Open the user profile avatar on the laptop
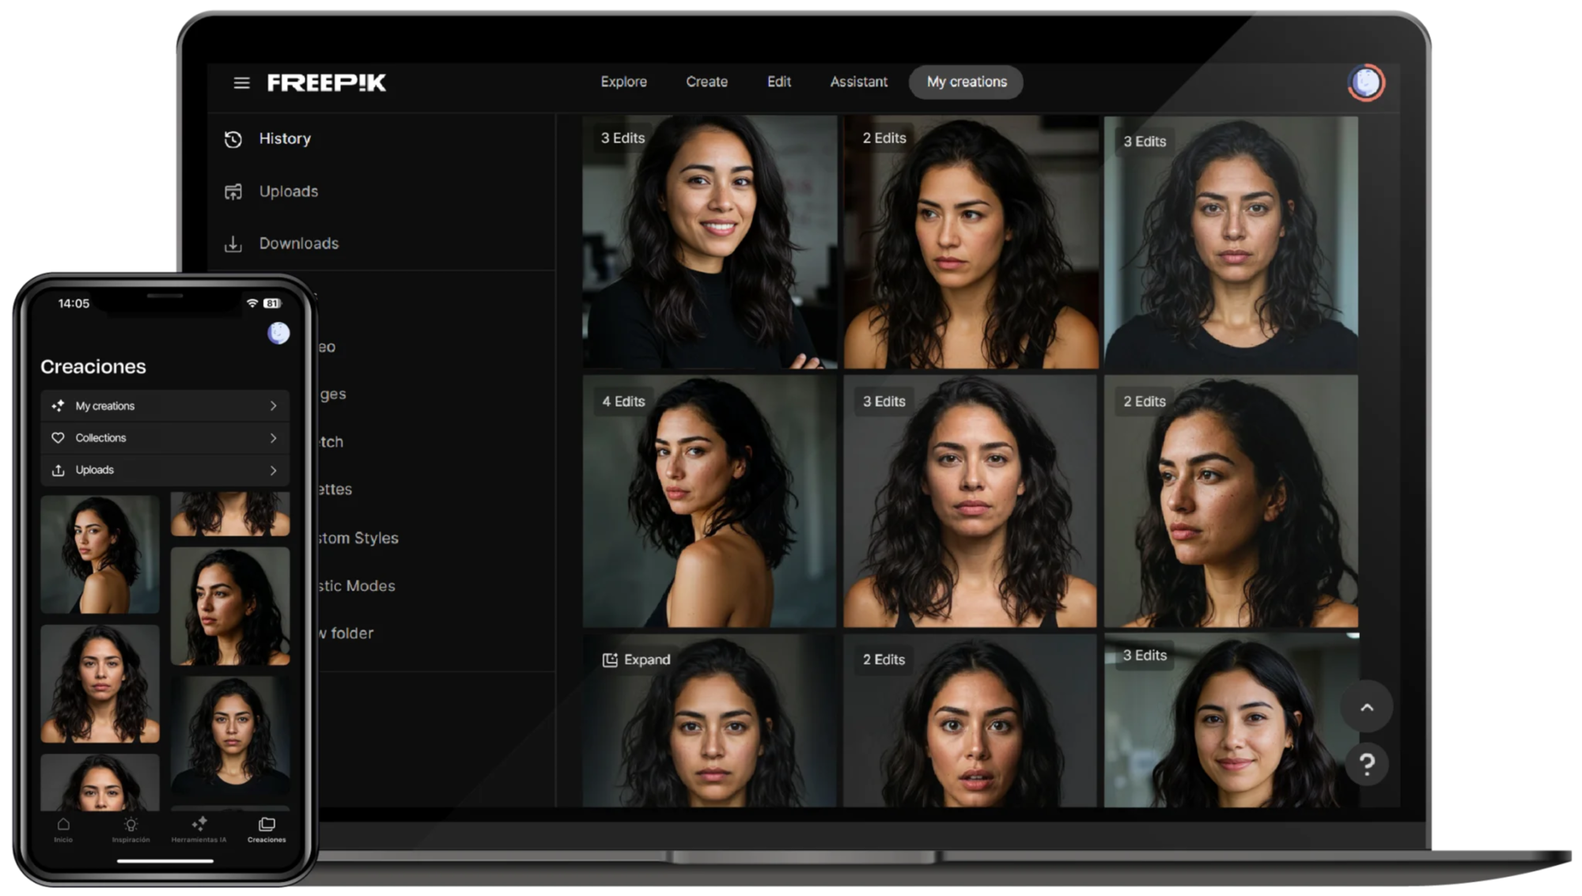This screenshot has height=896, width=1582. [x=1365, y=83]
